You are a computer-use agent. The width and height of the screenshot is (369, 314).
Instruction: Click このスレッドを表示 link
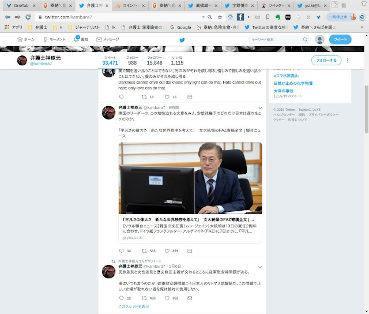click(134, 306)
